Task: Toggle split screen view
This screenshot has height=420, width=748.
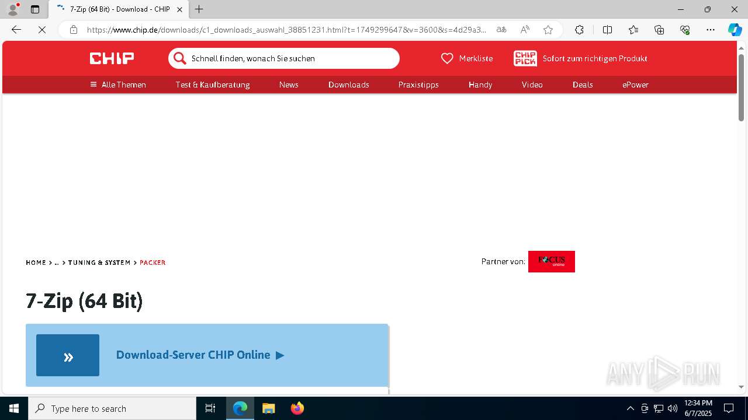Action: point(607,30)
